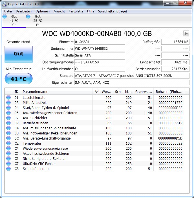Click status orb of Aktuell schwebende Sektoren row

coord(8,153)
